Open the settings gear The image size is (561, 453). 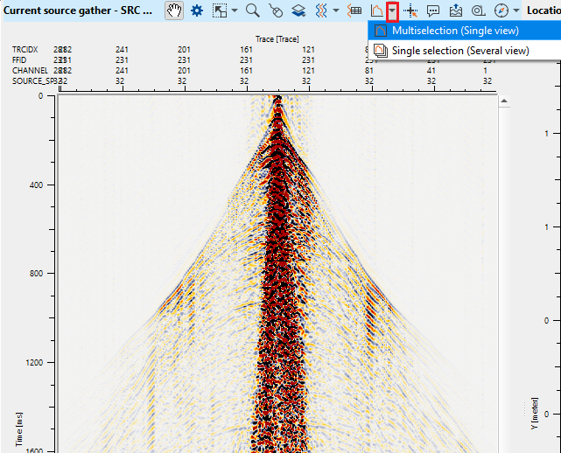[x=197, y=10]
